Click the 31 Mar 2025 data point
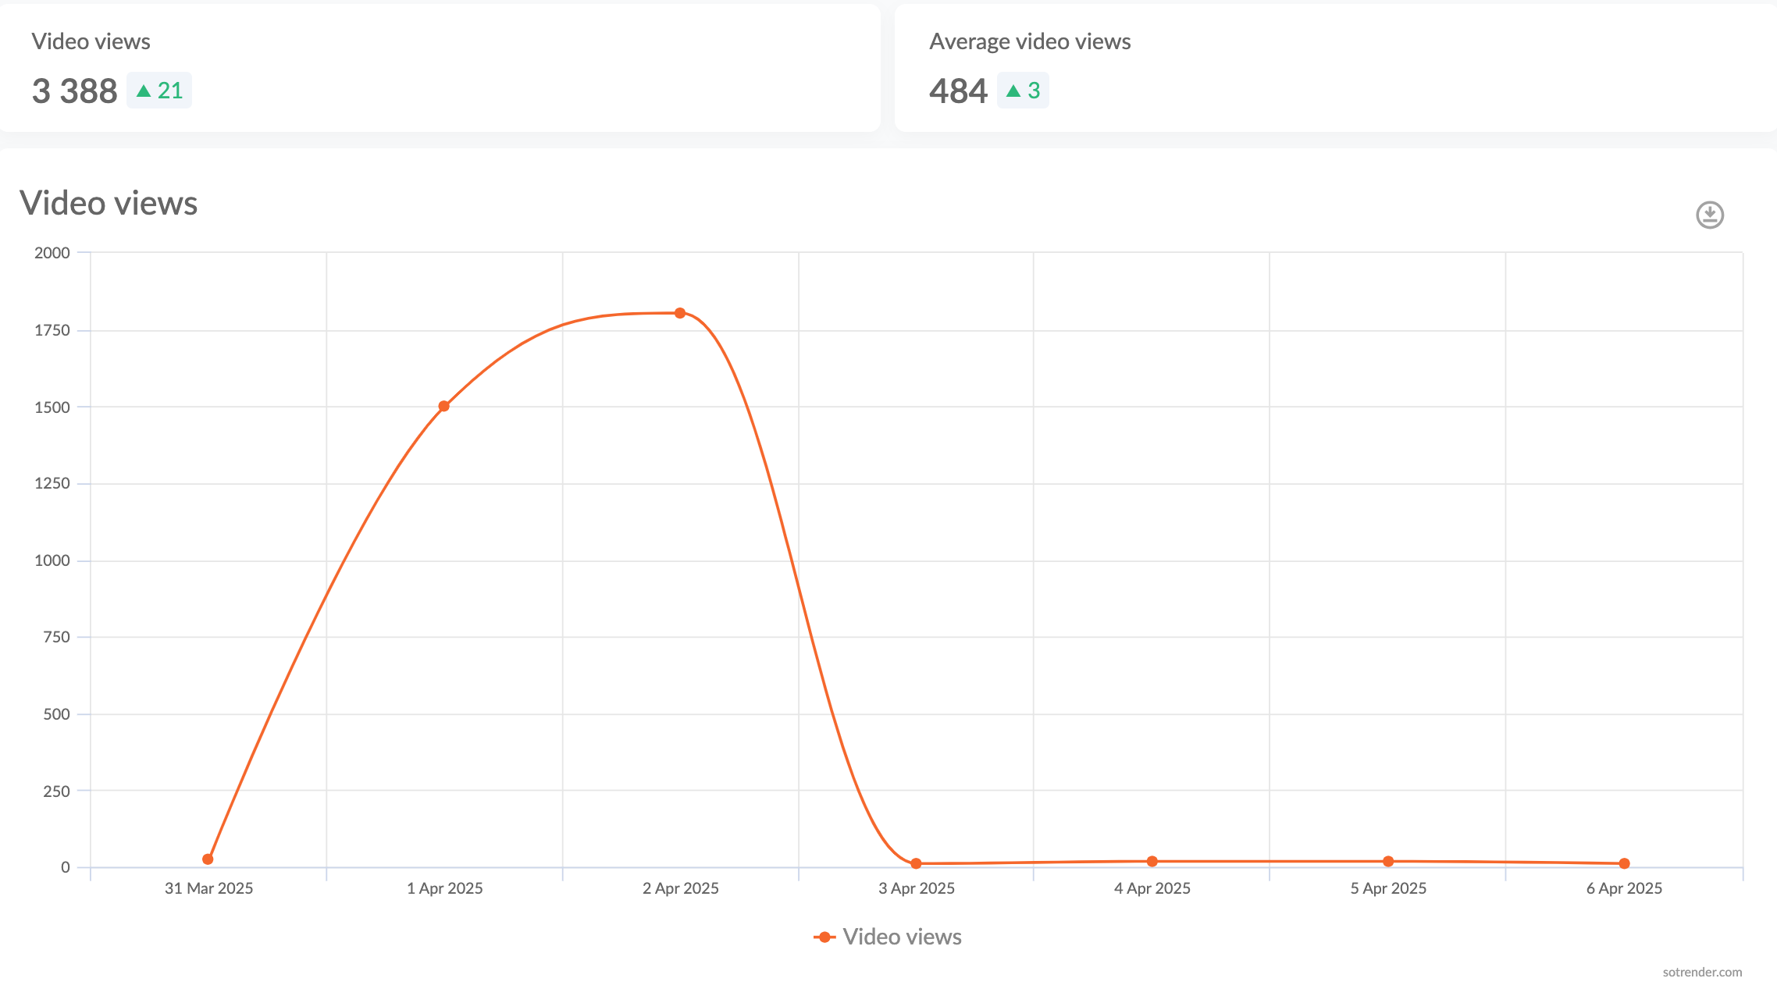Viewport: 1777px width, 996px height. [x=208, y=859]
